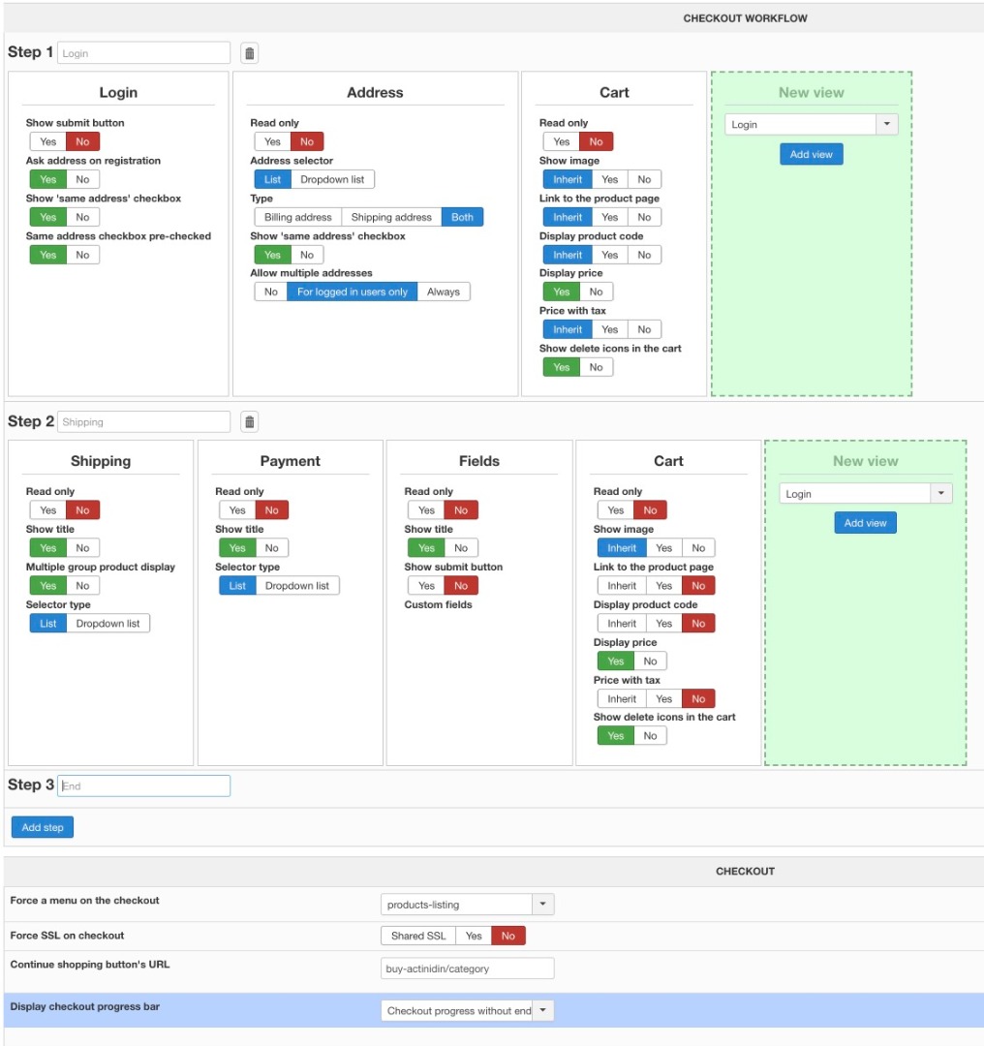The width and height of the screenshot is (984, 1046).
Task: Set Step 1 Cart Link to product page to No
Action: click(644, 217)
